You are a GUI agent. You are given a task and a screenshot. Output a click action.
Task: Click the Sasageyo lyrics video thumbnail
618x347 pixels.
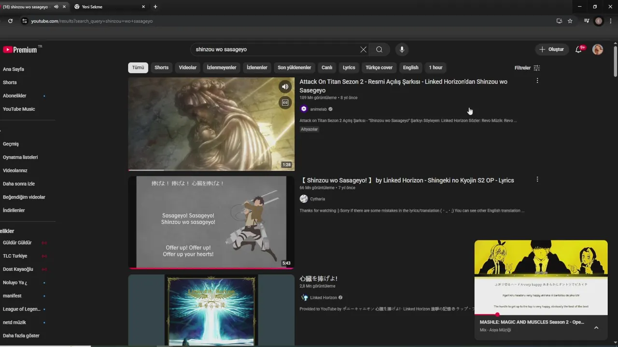tap(211, 222)
